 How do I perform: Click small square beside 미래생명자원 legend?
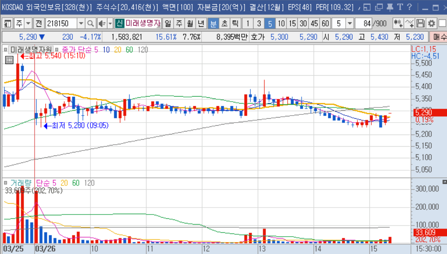click(x=5, y=50)
